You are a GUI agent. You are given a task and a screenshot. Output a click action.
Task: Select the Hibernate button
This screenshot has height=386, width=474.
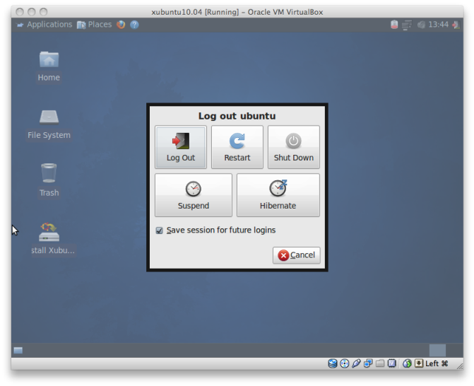point(278,195)
